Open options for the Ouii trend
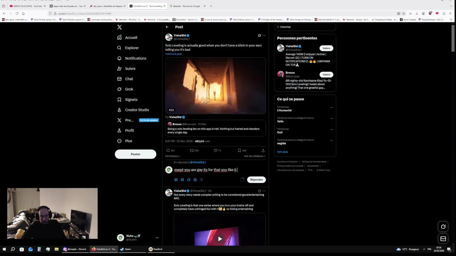Image resolution: width=456 pixels, height=256 pixels. [x=331, y=129]
